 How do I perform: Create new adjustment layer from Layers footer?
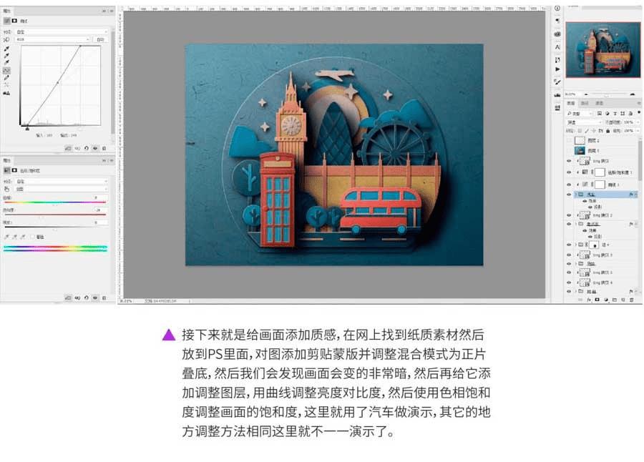pyautogui.click(x=606, y=300)
